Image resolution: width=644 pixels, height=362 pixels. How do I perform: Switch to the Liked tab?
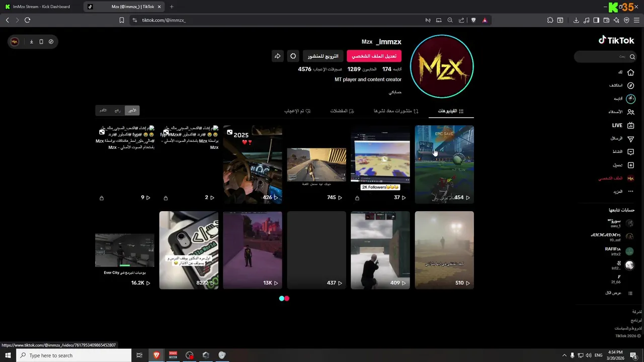coord(297,111)
